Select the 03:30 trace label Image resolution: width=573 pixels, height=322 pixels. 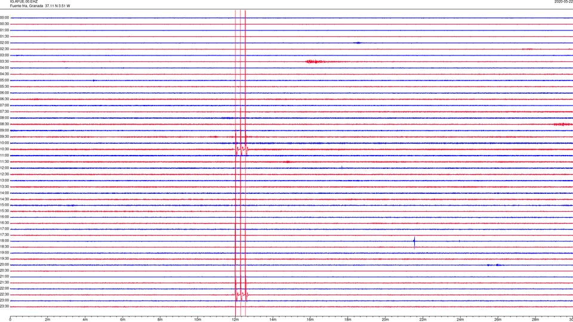(5, 61)
